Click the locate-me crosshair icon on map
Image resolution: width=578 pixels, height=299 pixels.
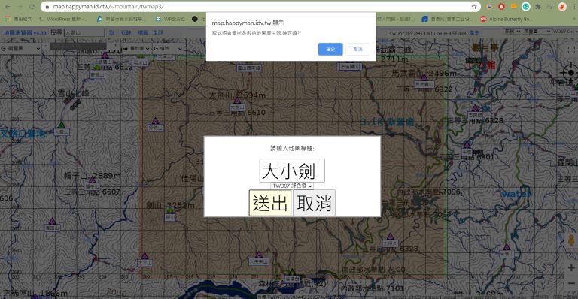pyautogui.click(x=570, y=72)
